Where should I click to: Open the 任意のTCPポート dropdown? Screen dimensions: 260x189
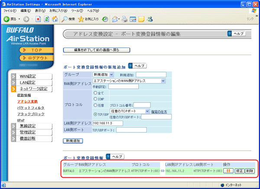(x=130, y=111)
